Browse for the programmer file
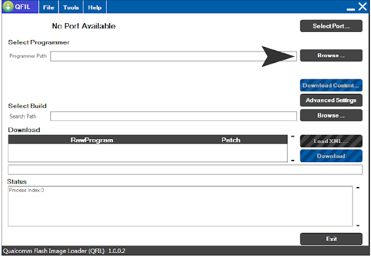The image size is (371, 256). (331, 56)
